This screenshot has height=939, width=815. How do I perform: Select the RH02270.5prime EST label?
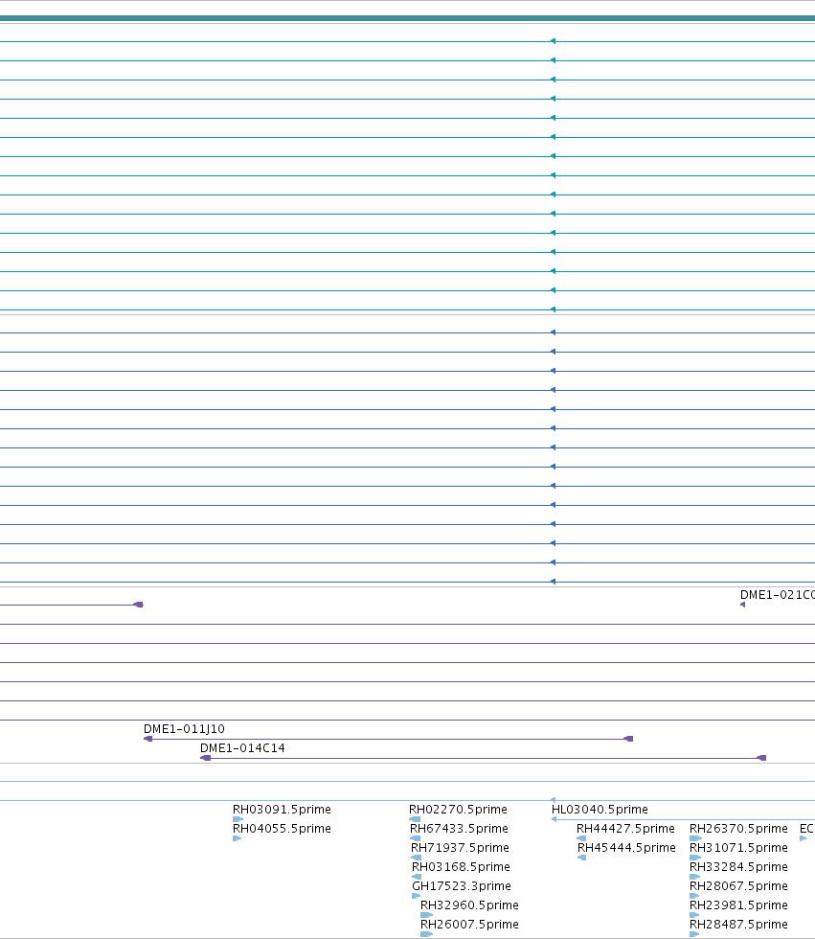[x=459, y=809]
